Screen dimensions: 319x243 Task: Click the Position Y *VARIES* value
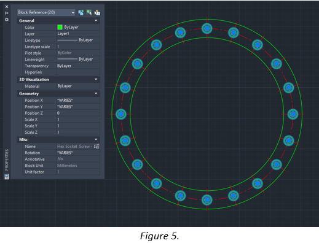point(78,107)
